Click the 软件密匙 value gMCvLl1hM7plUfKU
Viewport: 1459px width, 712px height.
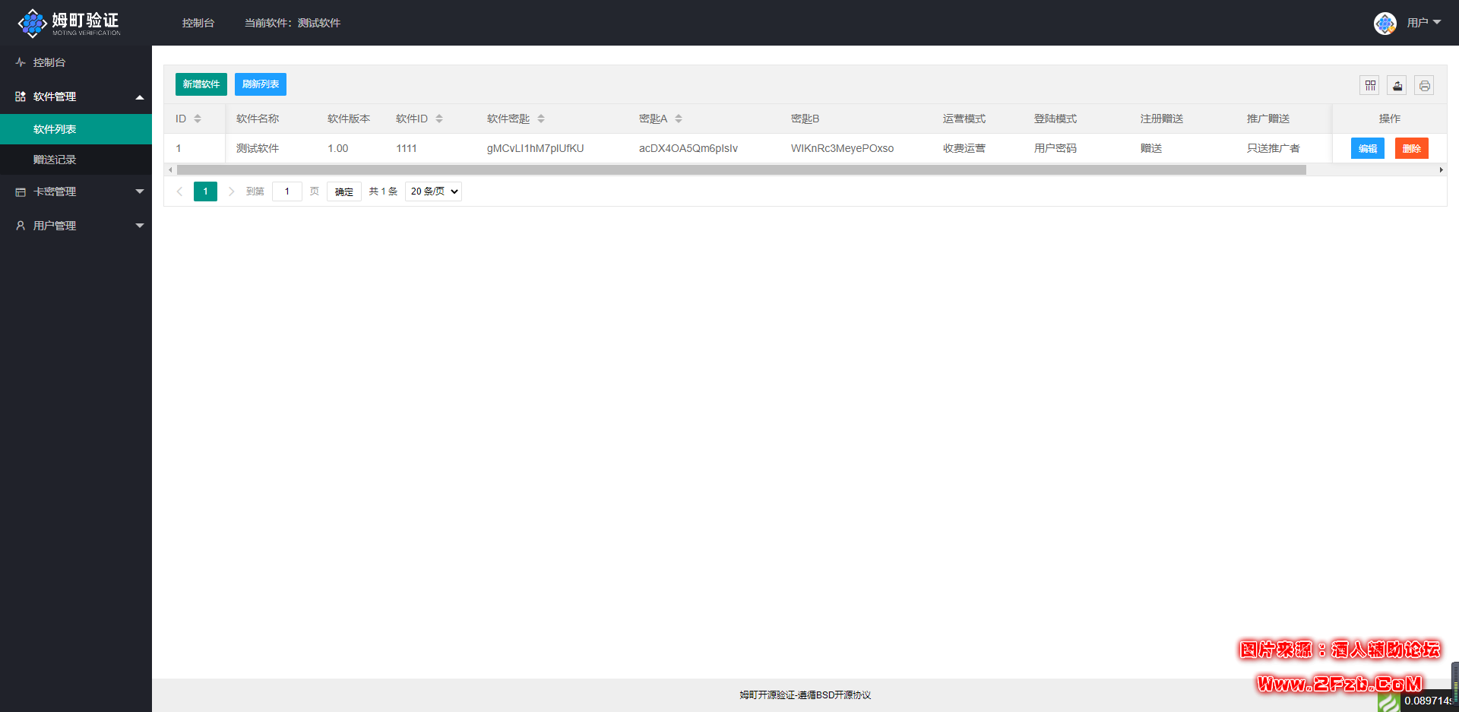coord(536,148)
